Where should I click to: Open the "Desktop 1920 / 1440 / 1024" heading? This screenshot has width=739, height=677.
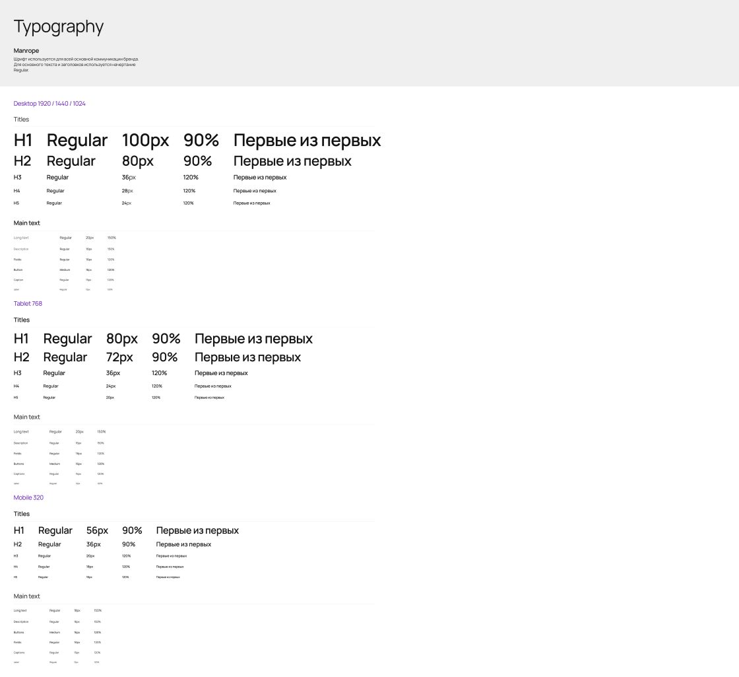point(49,104)
